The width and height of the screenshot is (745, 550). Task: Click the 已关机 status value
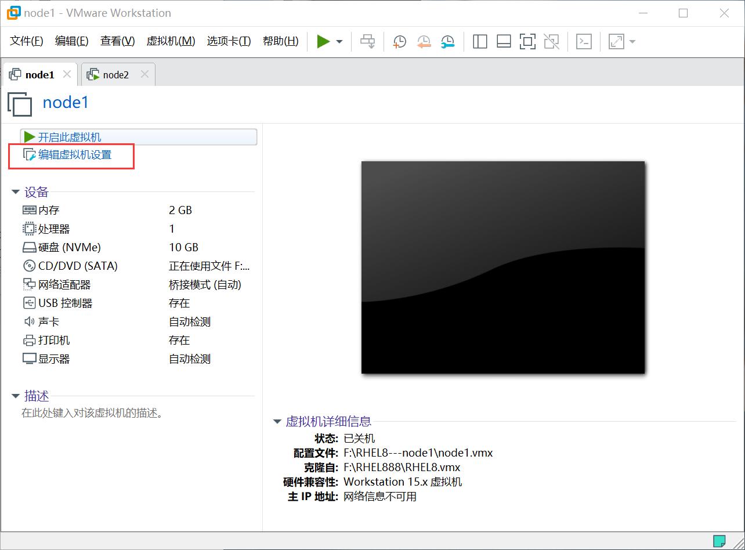[359, 438]
